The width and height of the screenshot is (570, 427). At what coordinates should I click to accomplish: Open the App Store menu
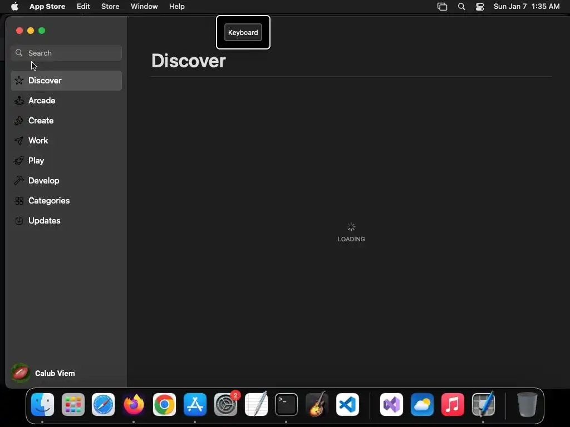pyautogui.click(x=47, y=6)
